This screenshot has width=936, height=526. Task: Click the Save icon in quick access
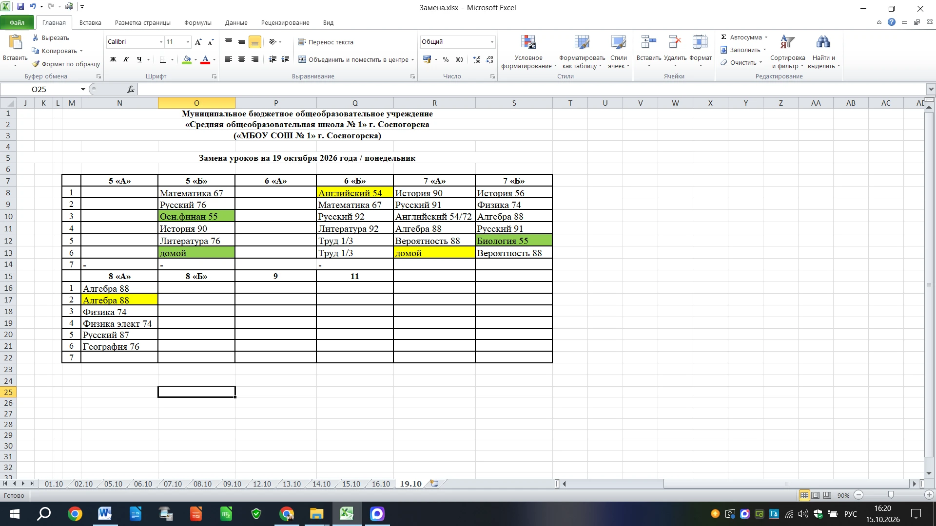20,7
